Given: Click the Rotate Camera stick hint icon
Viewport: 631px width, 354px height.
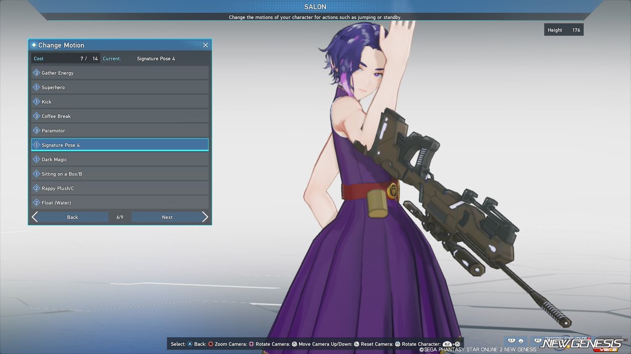Looking at the screenshot, I should (294, 344).
